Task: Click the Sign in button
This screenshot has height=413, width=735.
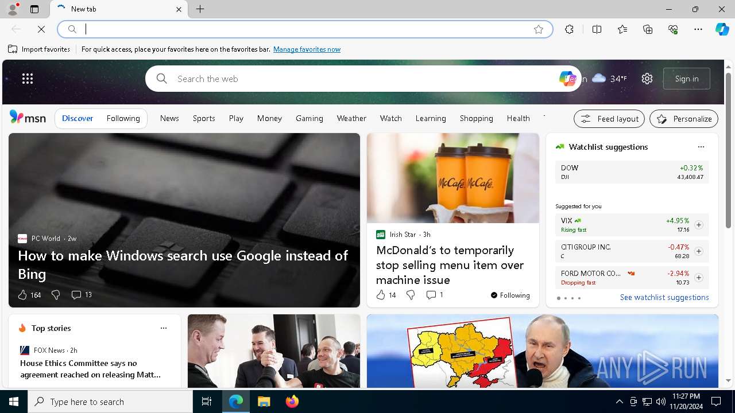Action: click(687, 79)
